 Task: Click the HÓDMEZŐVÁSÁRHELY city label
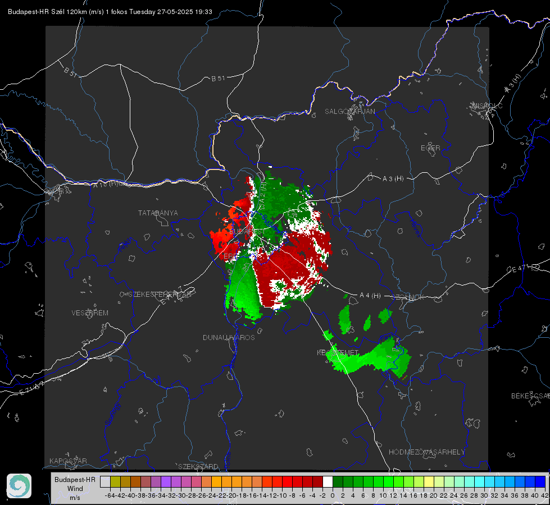(x=427, y=452)
